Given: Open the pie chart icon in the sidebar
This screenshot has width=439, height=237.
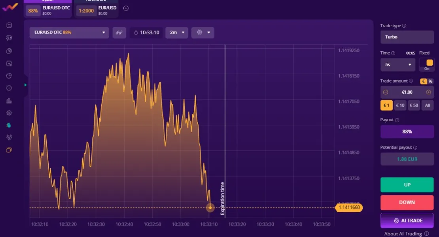Looking at the screenshot, I should pos(9,76).
